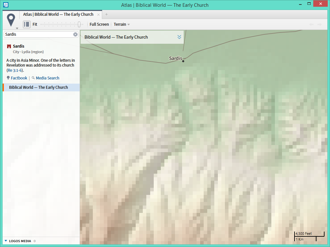The height and width of the screenshot is (247, 330).
Task: Click the red Sardis city castle icon
Action: coord(9,46)
